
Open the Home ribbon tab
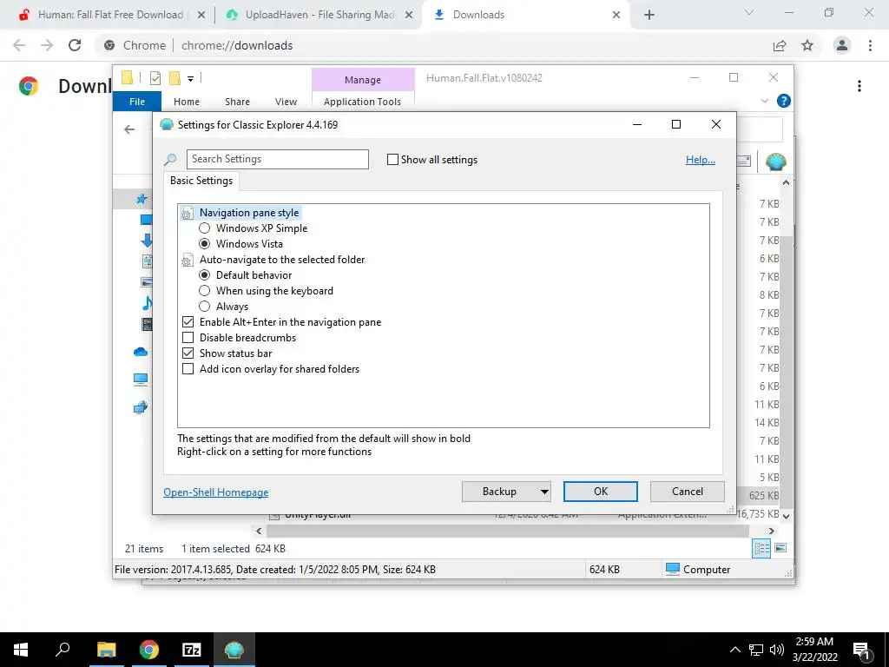[x=187, y=102]
